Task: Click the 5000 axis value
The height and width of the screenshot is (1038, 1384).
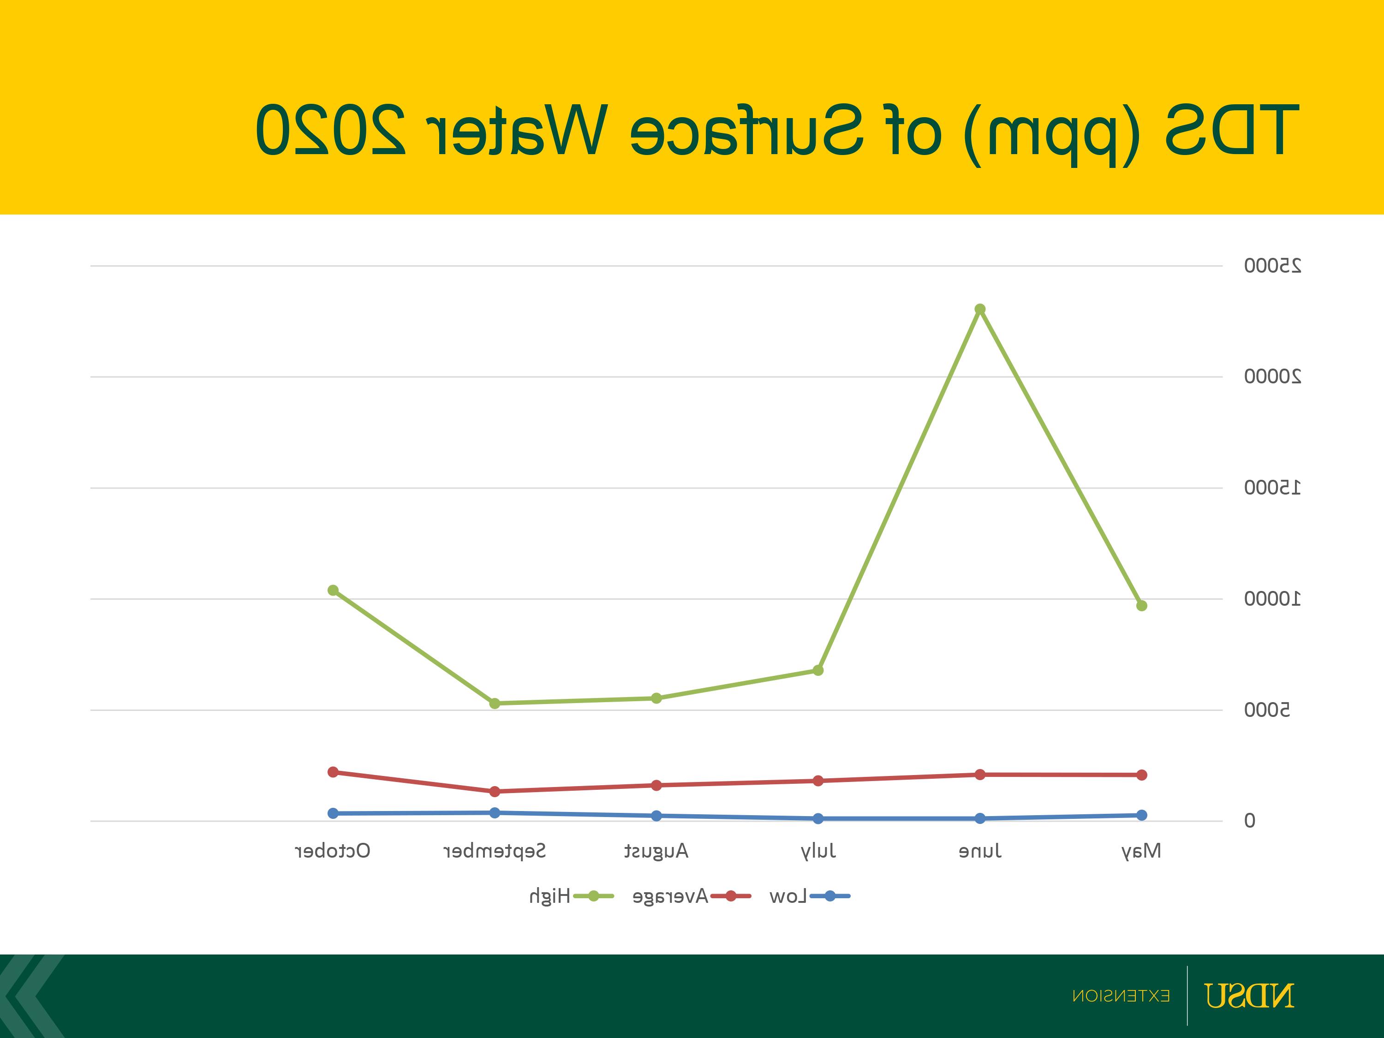Action: (1267, 710)
